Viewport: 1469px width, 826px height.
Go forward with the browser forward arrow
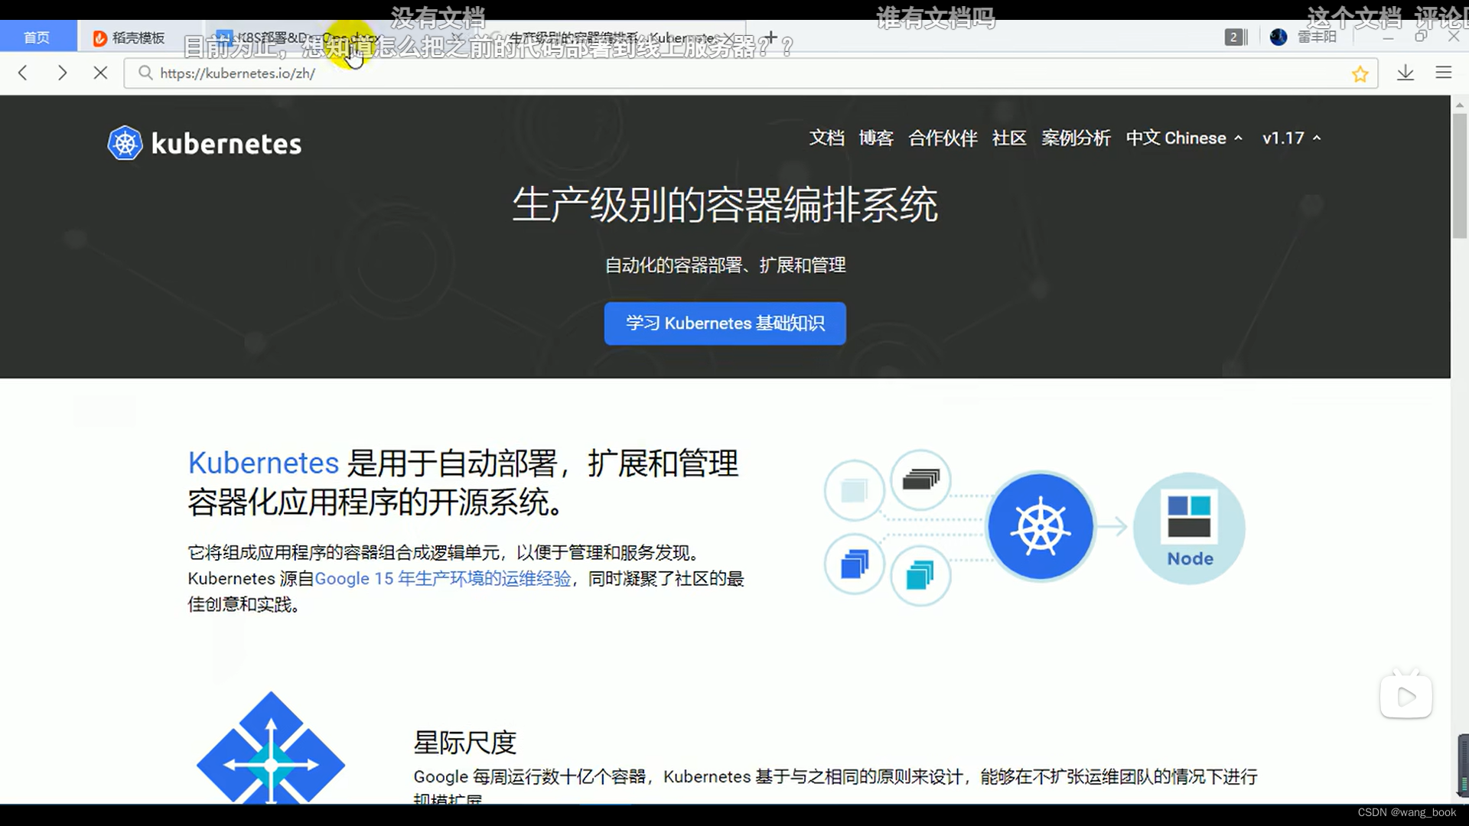pyautogui.click(x=63, y=73)
